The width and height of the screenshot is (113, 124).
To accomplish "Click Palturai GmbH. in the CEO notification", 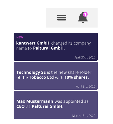I will pos(48,106).
